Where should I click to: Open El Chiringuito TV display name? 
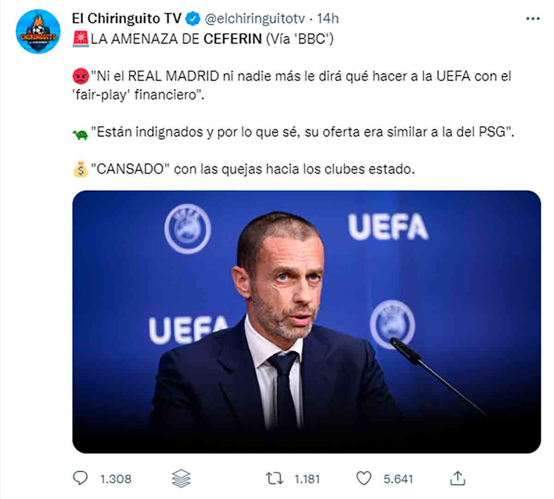tap(127, 18)
